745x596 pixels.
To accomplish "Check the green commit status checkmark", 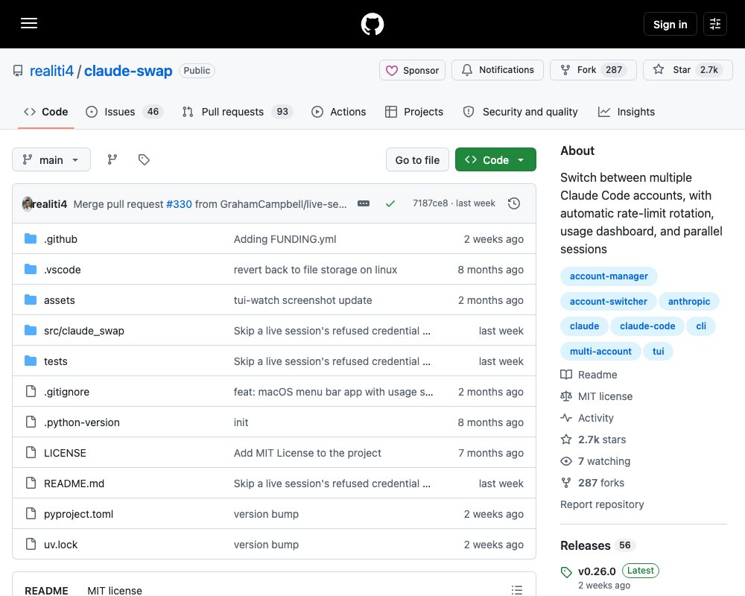I will coord(390,203).
